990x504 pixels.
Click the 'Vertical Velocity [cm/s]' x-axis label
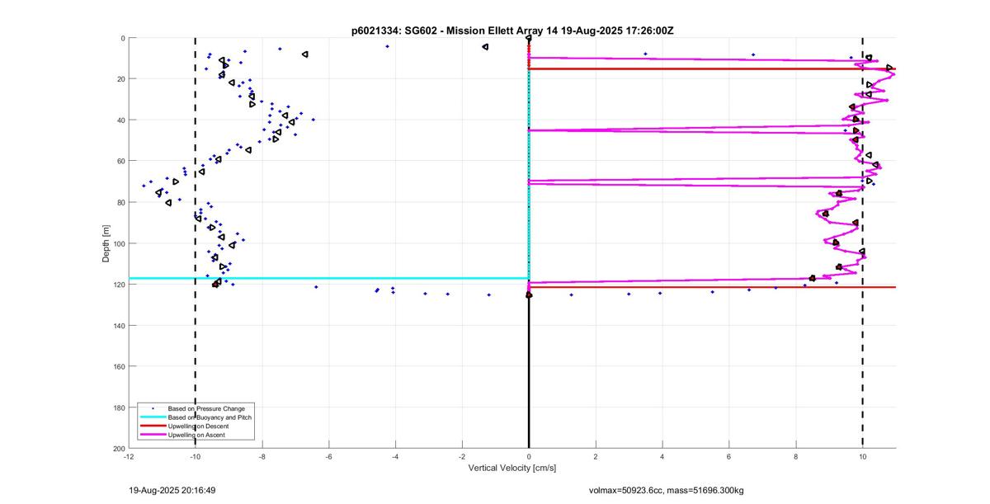tap(512, 469)
